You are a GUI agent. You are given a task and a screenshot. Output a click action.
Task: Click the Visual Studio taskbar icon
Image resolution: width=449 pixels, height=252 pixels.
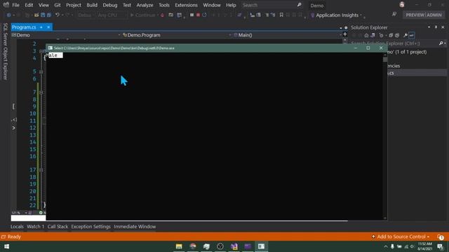pyautogui.click(x=234, y=246)
